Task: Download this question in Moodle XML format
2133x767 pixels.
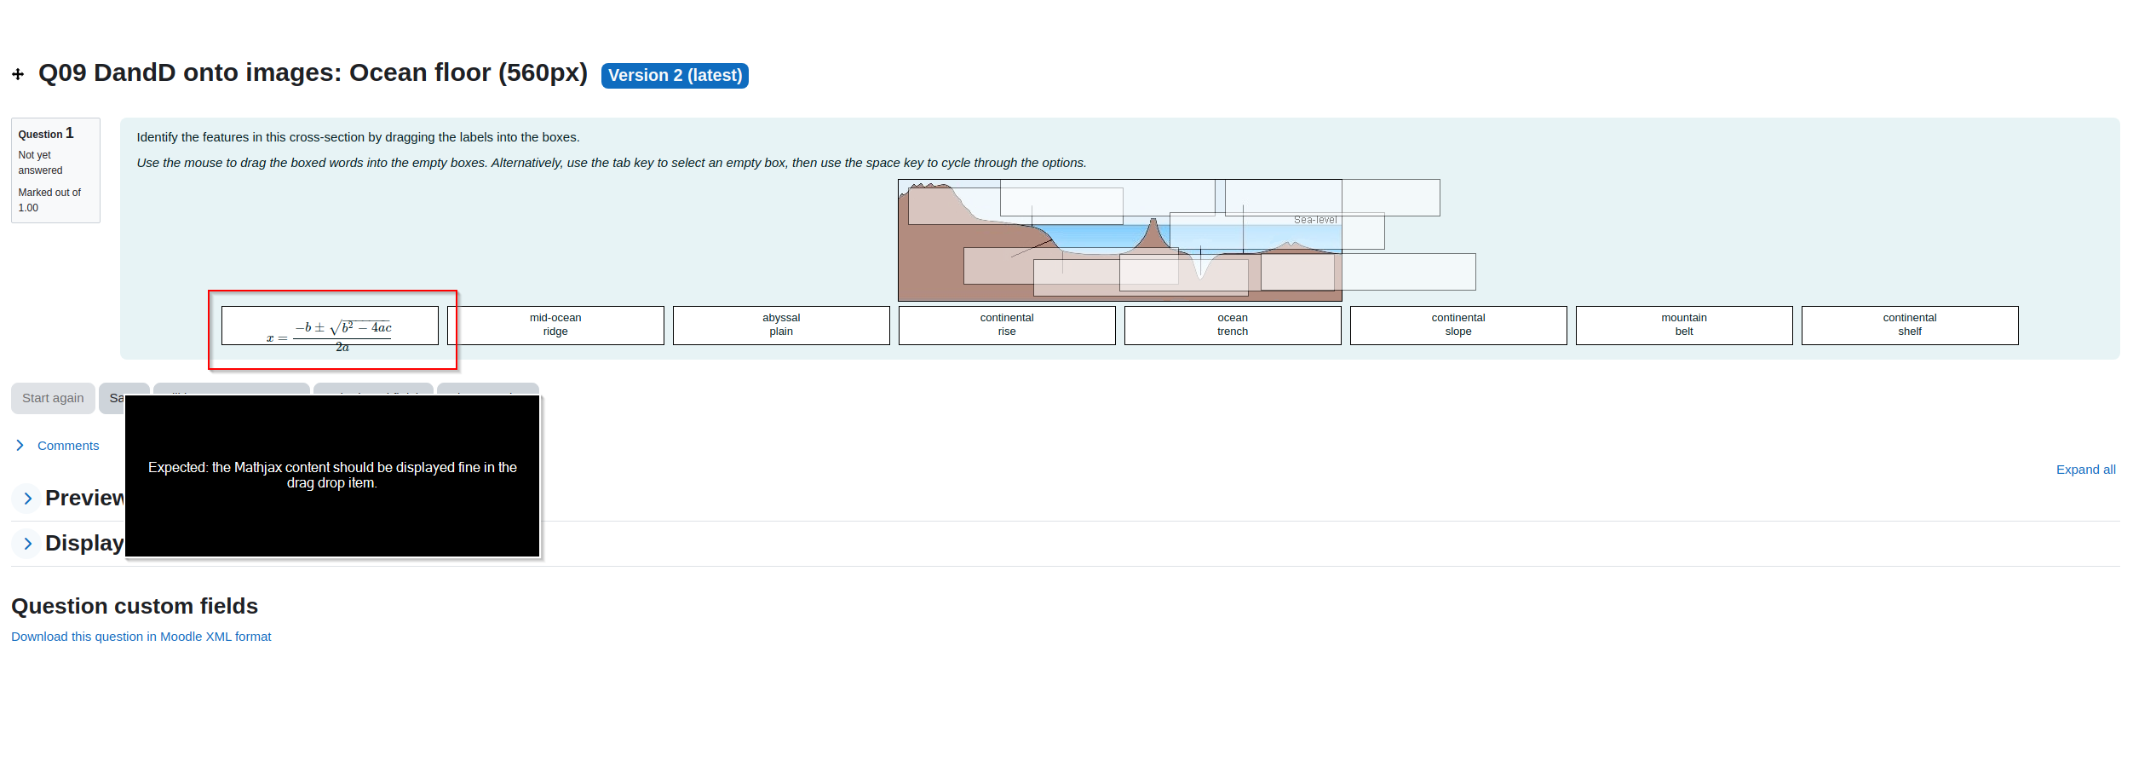Action: (x=141, y=637)
